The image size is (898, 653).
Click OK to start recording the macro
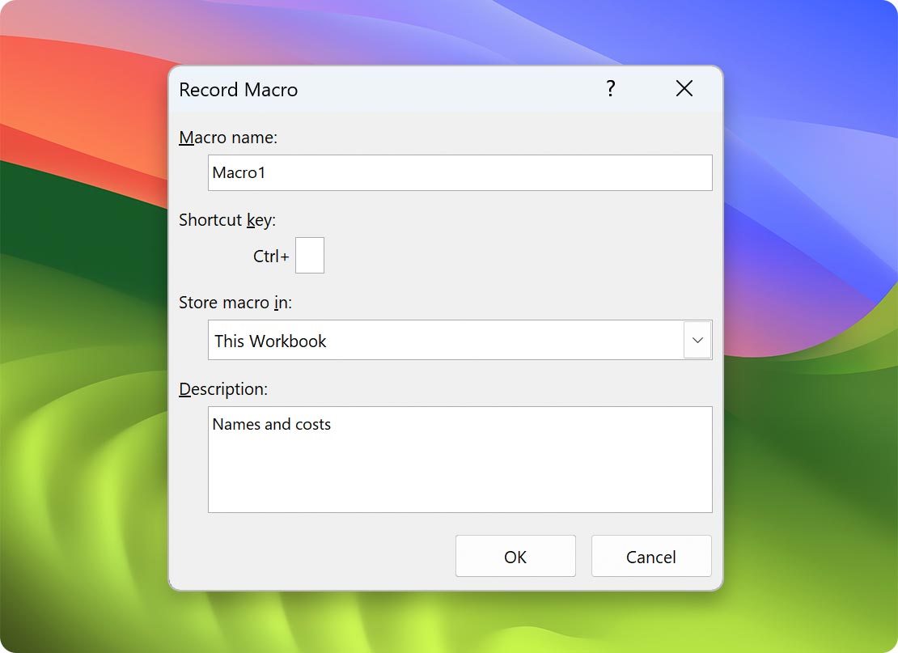pyautogui.click(x=515, y=556)
